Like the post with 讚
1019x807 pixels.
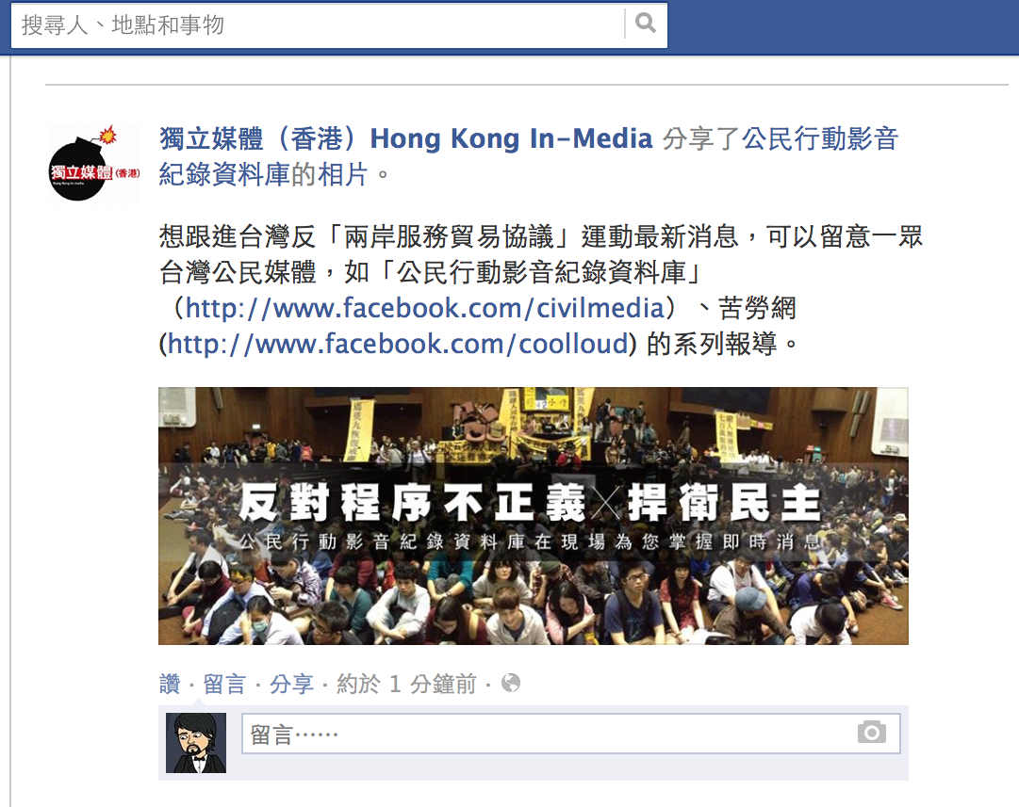coord(170,684)
